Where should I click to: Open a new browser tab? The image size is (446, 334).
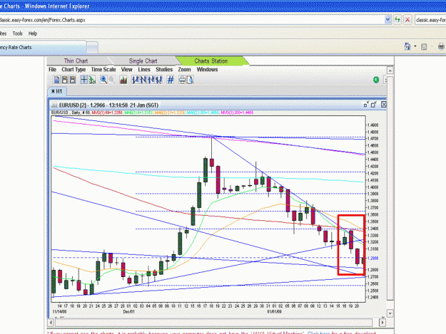coord(92,48)
